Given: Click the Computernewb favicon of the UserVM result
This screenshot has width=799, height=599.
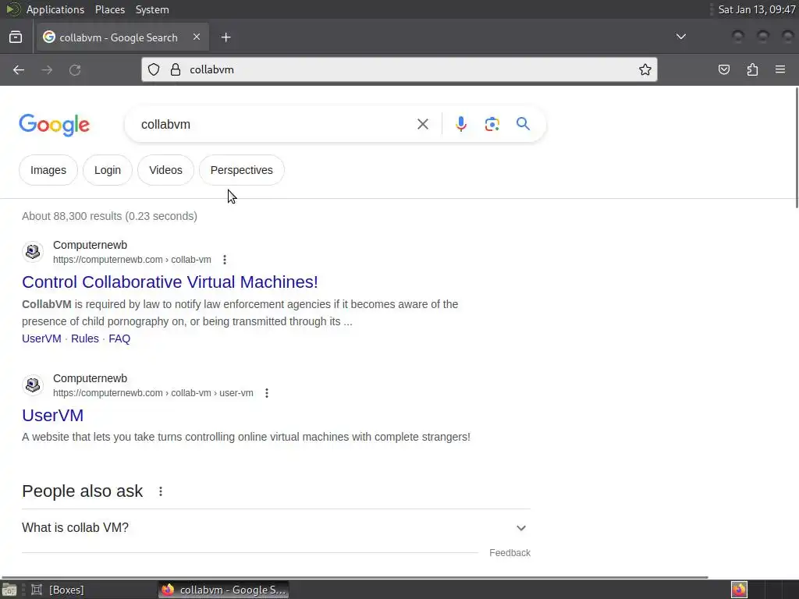Looking at the screenshot, I should (x=33, y=385).
